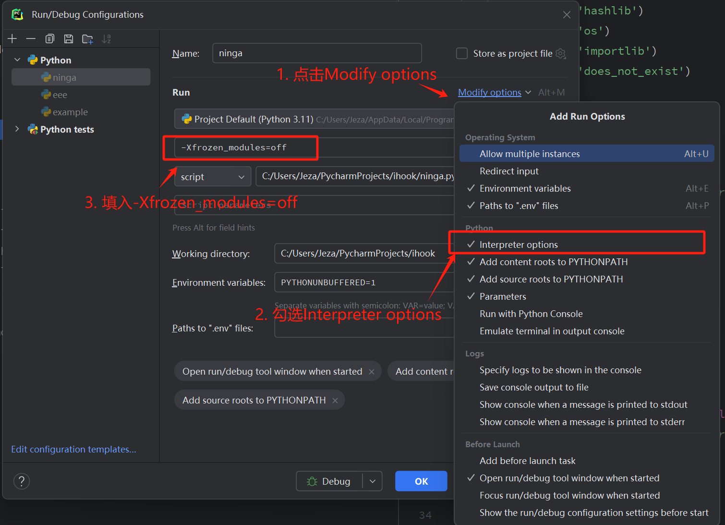Click the gear icon beside Store as project file
The width and height of the screenshot is (725, 525).
point(561,53)
